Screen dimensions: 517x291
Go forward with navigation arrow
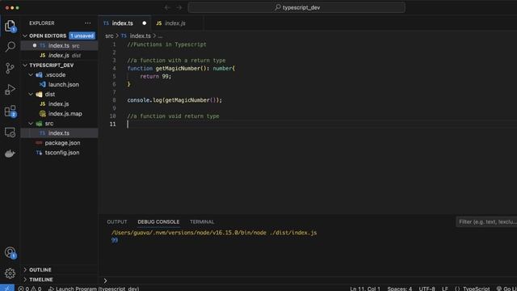click(179, 7)
